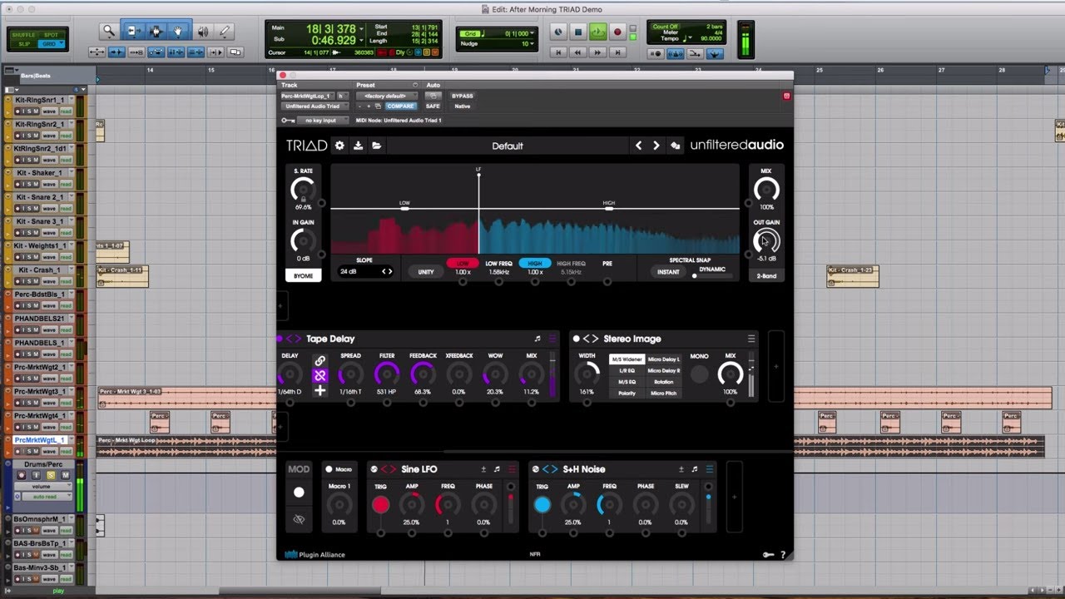
Task: Open the no key input dropdown
Action: 321,121
